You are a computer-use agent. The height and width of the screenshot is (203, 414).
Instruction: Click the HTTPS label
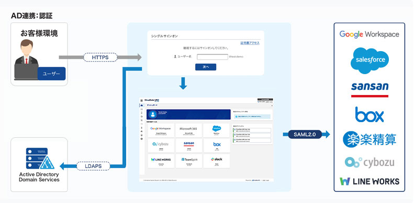pos(100,57)
